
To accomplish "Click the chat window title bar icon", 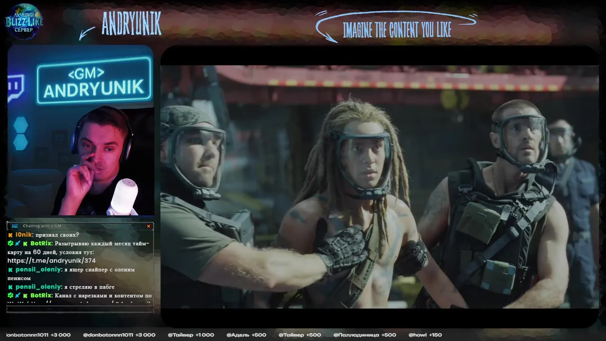I will [x=15, y=226].
